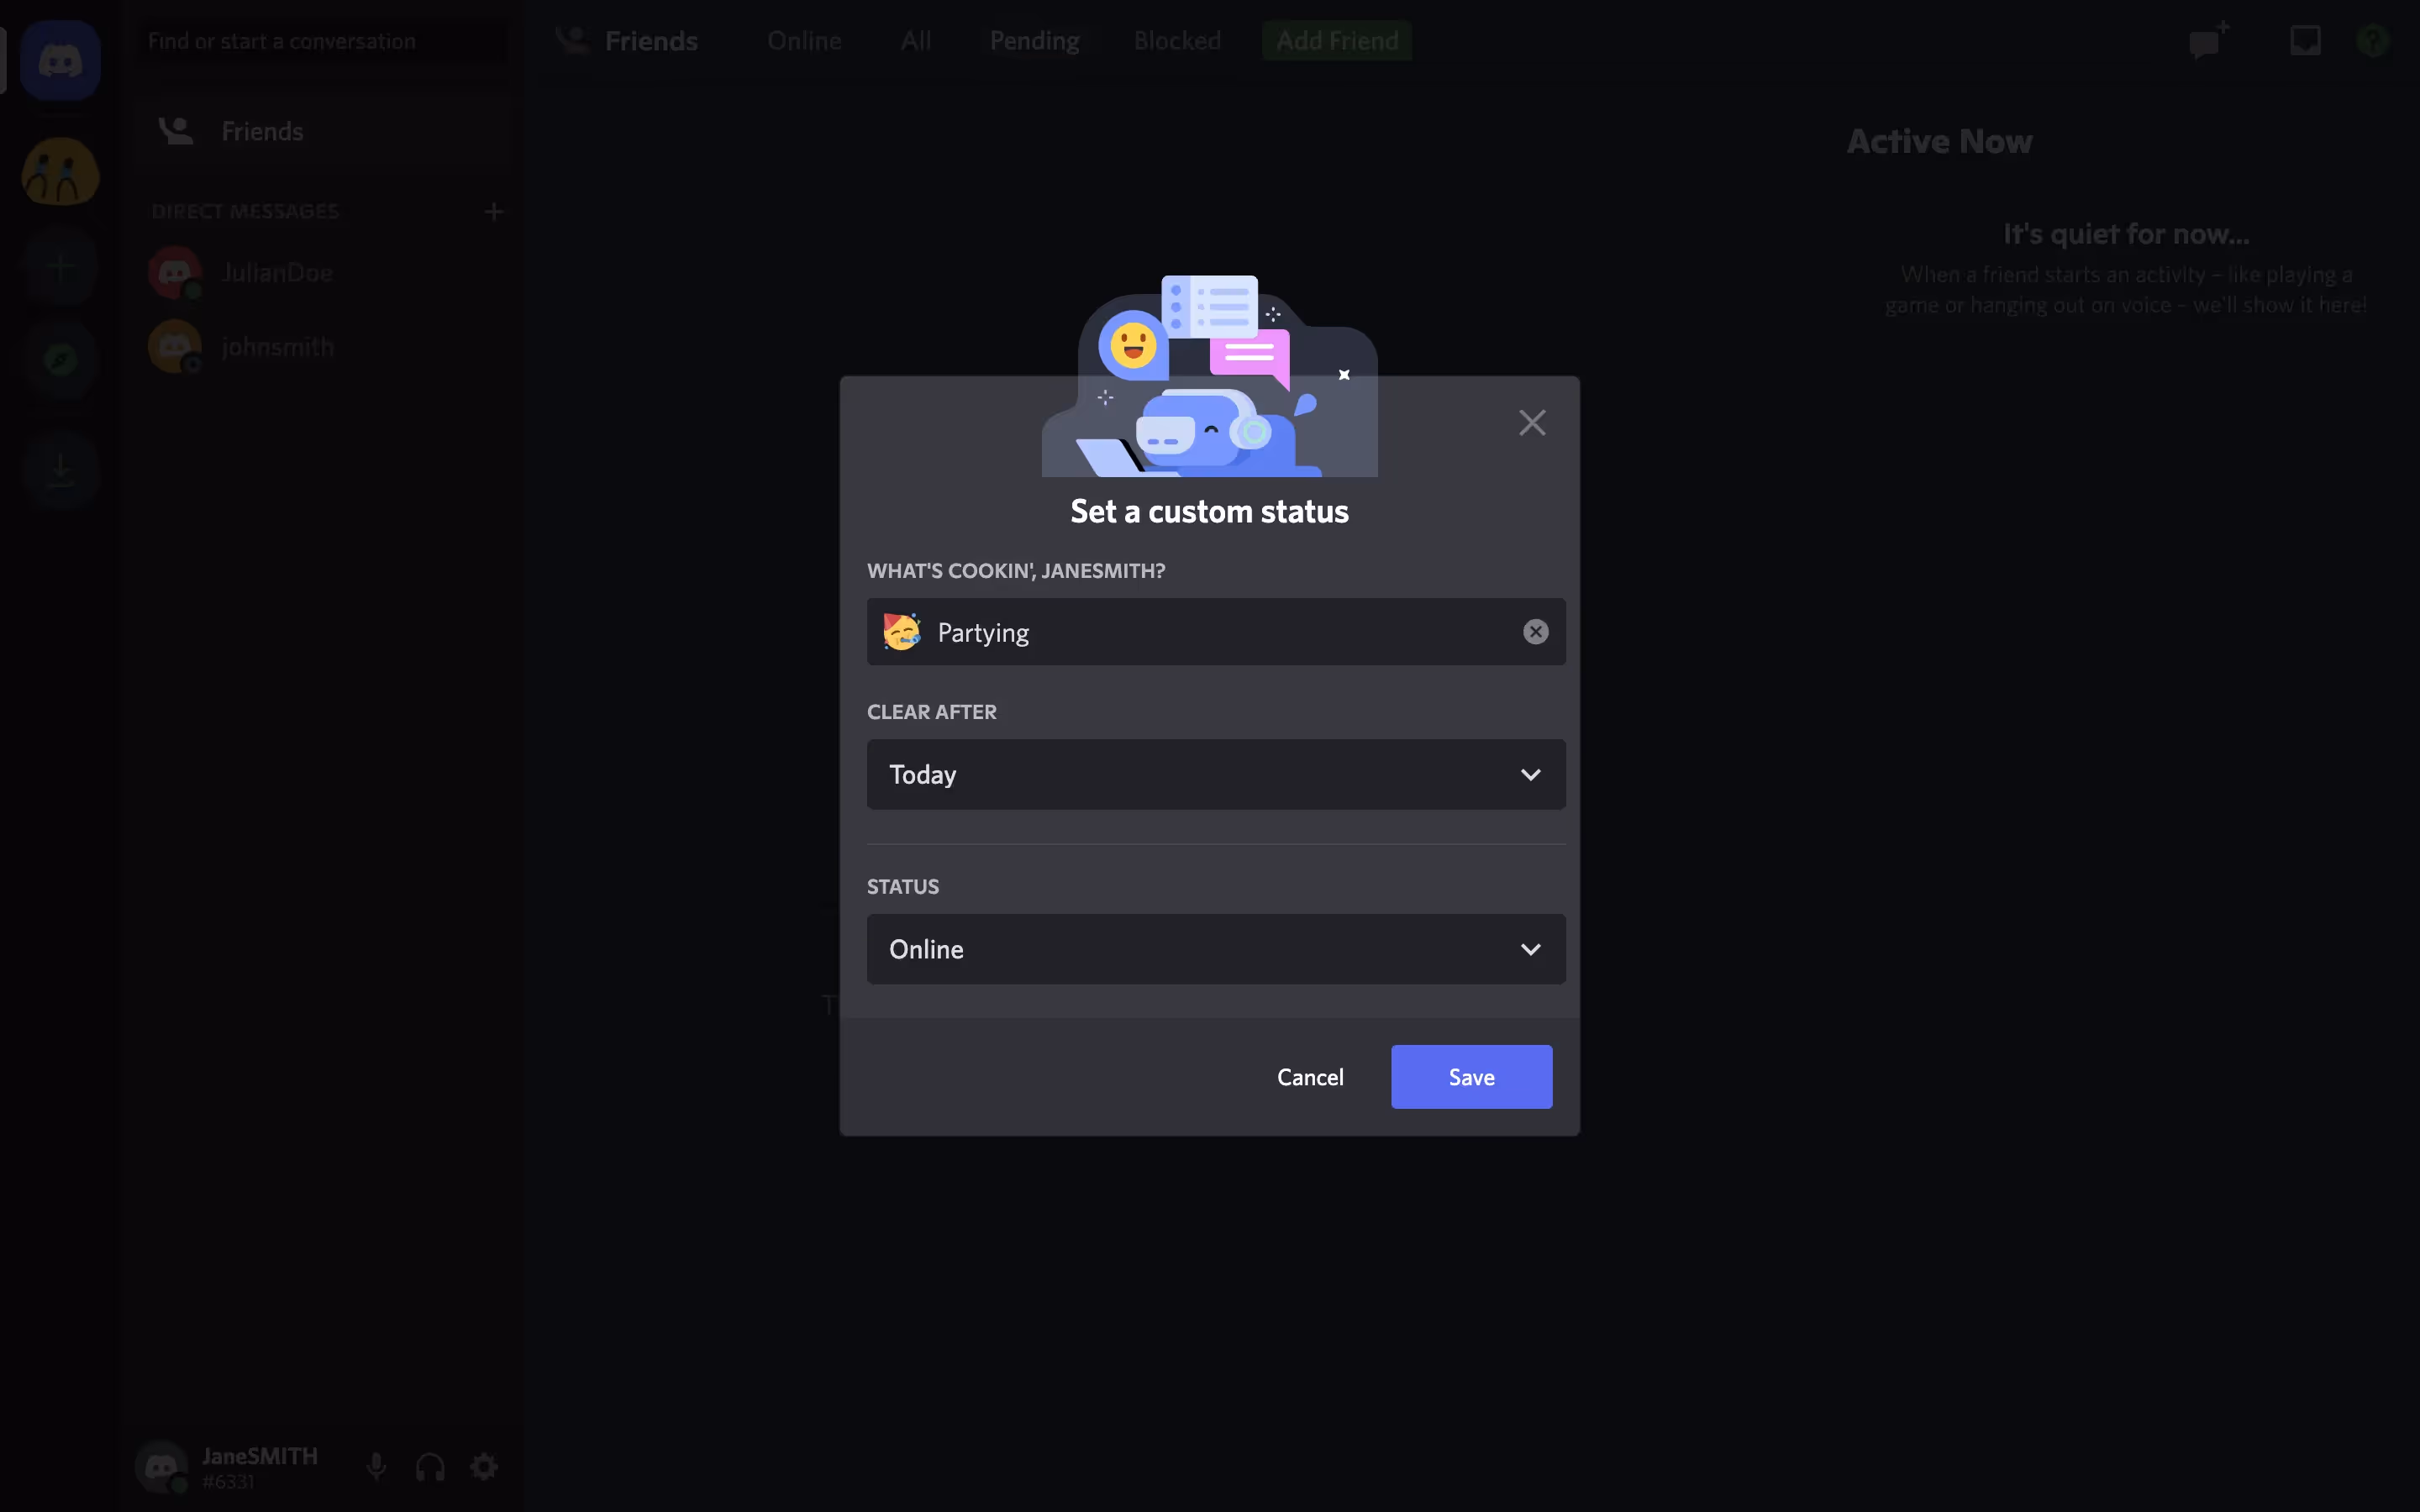Save the custom status
Screen dimensions: 2420x1512
tap(1471, 1077)
